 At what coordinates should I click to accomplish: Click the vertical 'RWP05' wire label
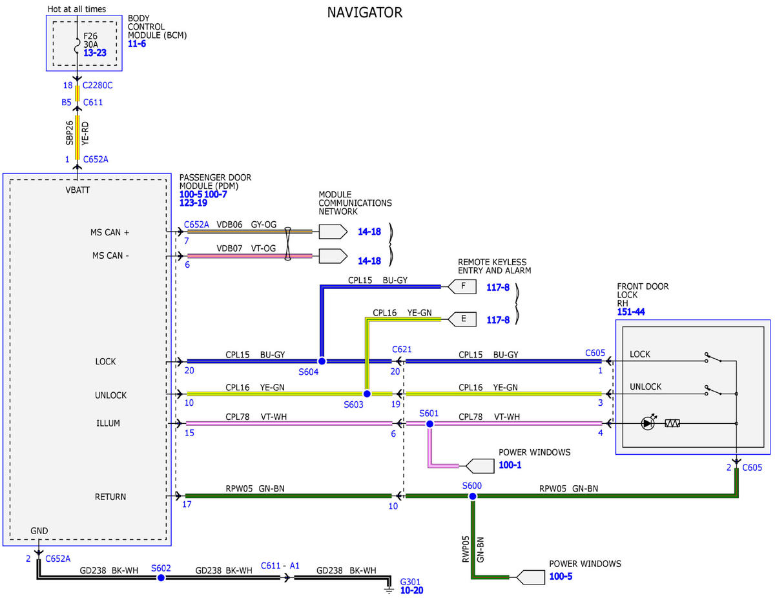point(467,549)
